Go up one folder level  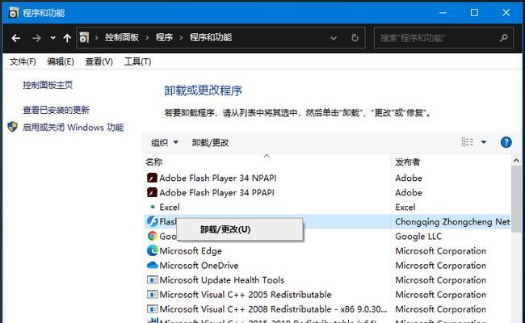(67, 38)
